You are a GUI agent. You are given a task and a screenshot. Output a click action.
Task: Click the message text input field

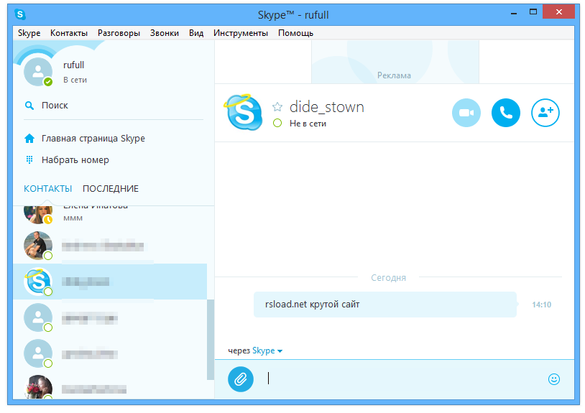[403, 379]
